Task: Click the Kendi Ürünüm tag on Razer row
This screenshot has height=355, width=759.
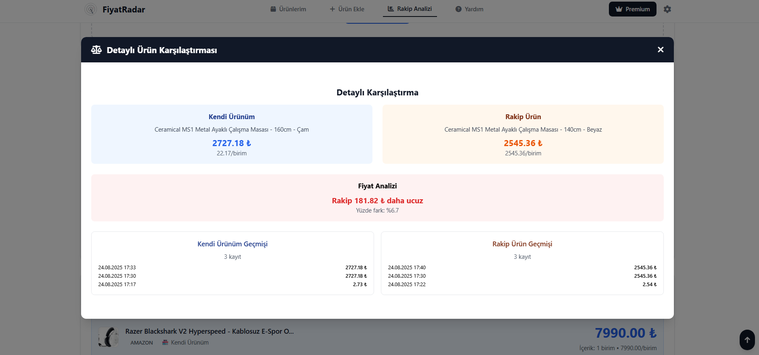Action: point(186,343)
